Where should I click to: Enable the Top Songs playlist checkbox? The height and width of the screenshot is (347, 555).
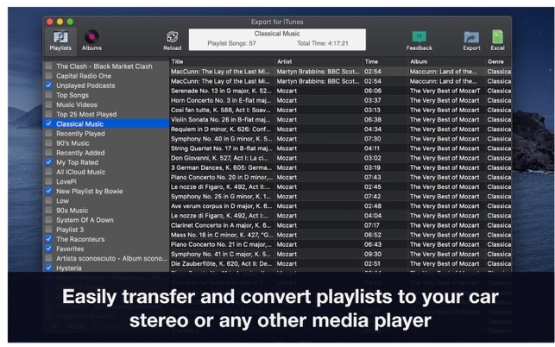click(x=48, y=95)
